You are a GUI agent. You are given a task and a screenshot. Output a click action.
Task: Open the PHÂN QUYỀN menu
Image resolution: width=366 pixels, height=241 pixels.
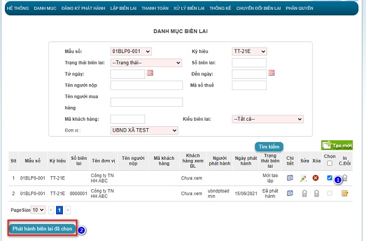coord(300,8)
